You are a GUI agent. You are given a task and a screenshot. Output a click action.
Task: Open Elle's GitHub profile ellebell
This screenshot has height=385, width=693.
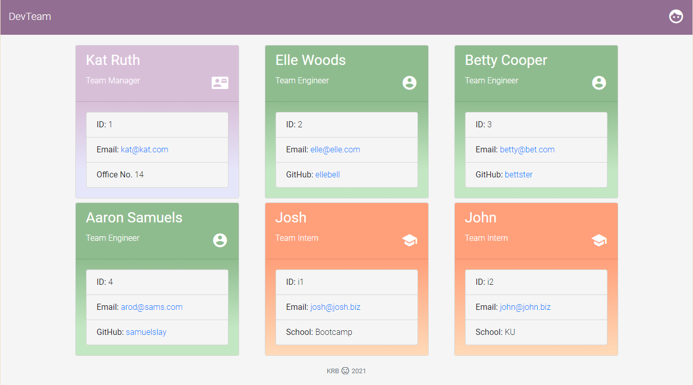tap(327, 174)
